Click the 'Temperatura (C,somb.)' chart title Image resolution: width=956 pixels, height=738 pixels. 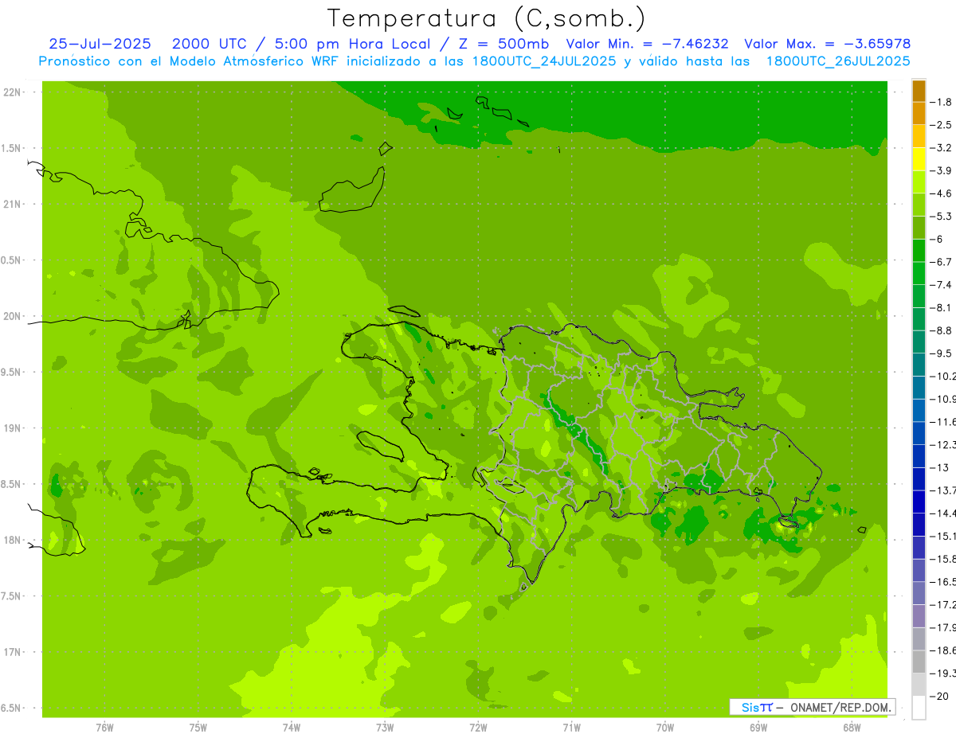click(487, 18)
